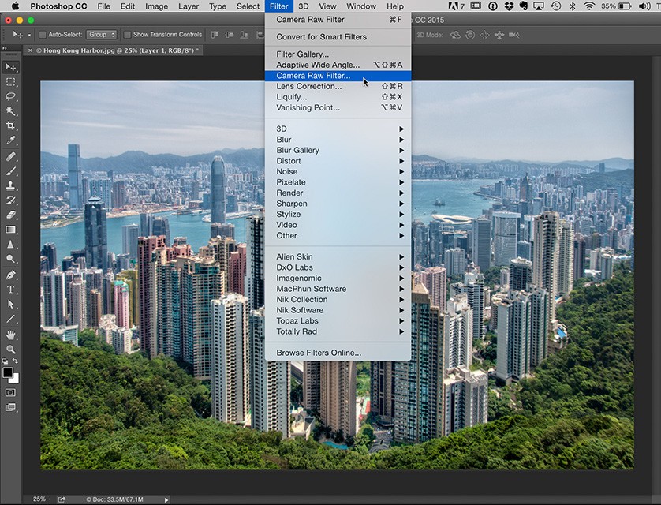Screen dimensions: 661x505
Task: Click the foreground color swatch
Action: (x=8, y=371)
